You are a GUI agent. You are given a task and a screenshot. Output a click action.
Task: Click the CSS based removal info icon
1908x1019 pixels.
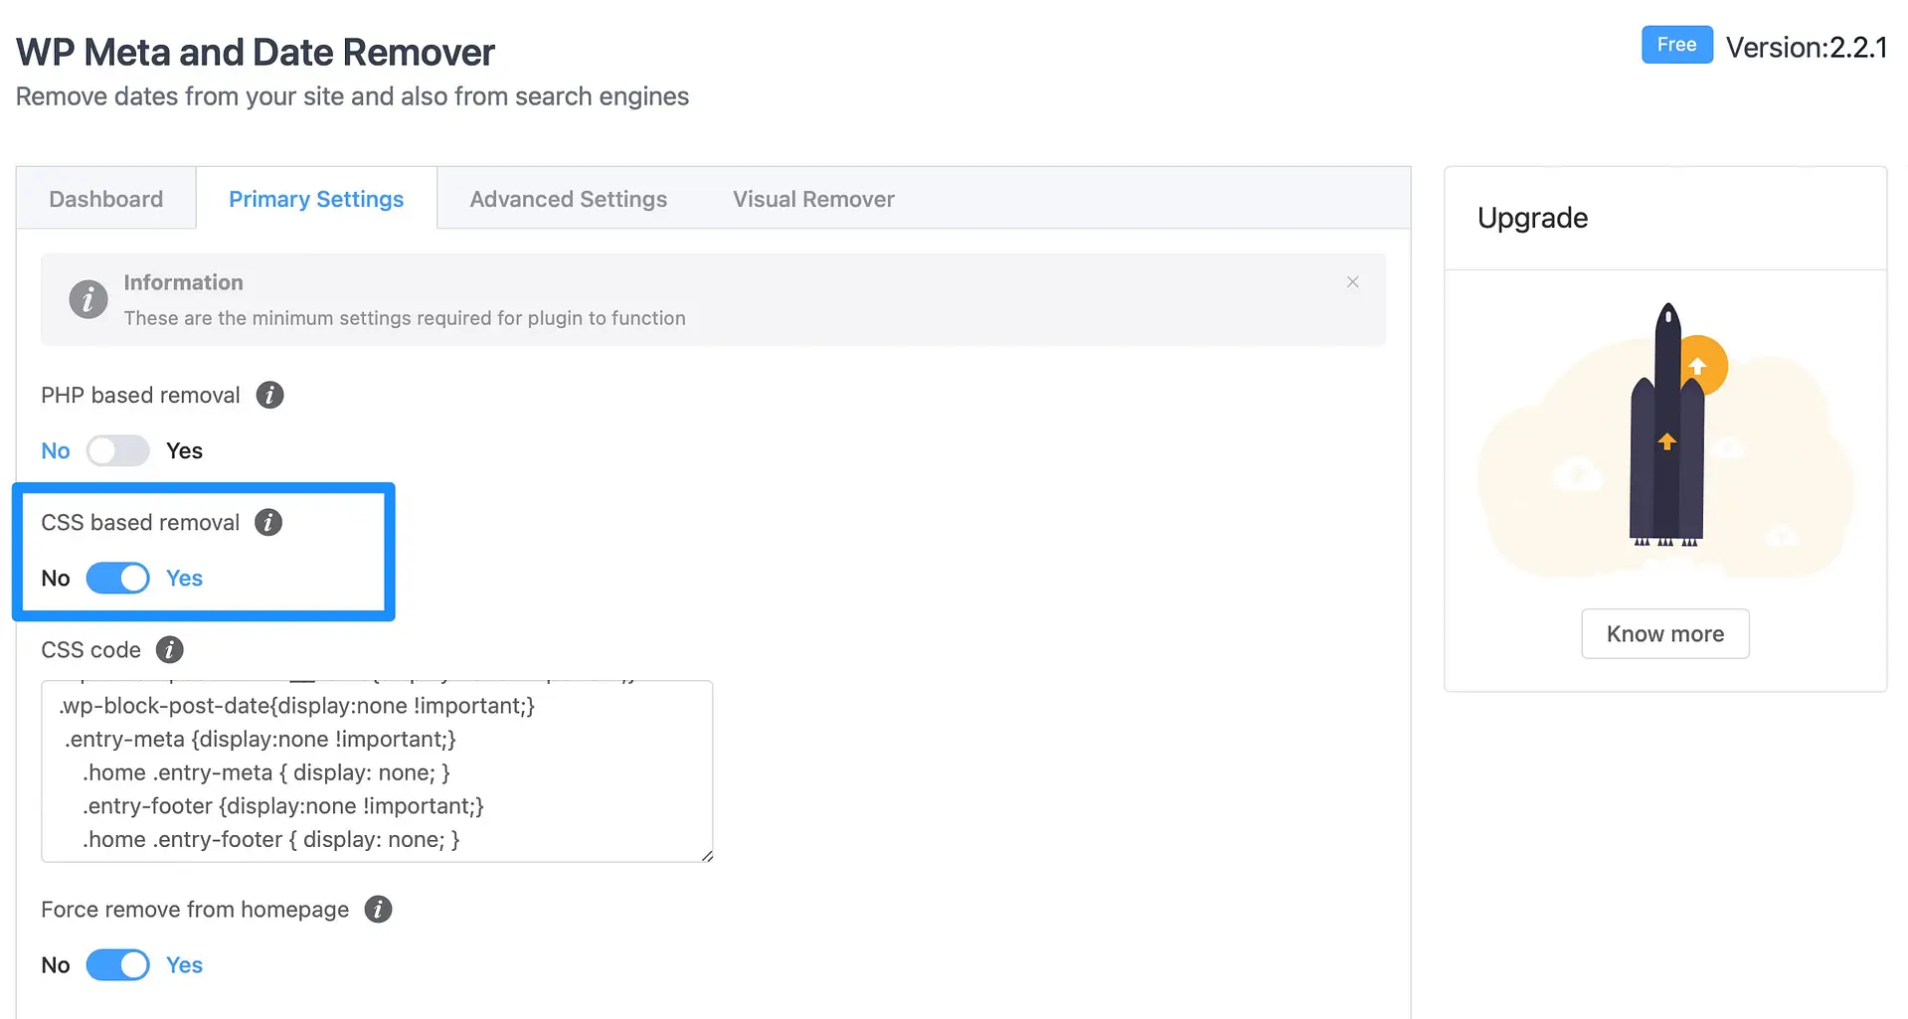(268, 522)
